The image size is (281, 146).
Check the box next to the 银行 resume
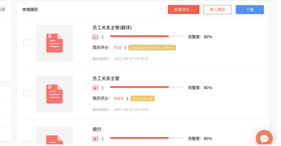(x=27, y=143)
